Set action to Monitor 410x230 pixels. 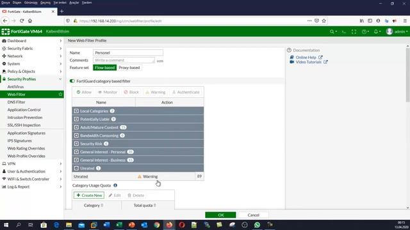(108, 92)
